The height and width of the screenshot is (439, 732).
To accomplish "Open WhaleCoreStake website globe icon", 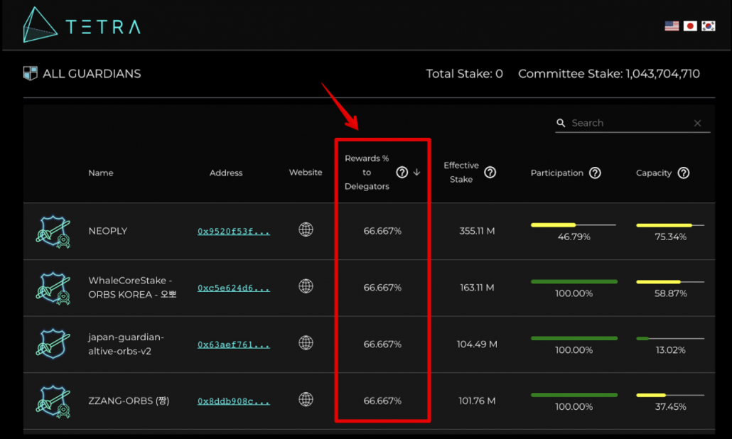I will click(306, 286).
